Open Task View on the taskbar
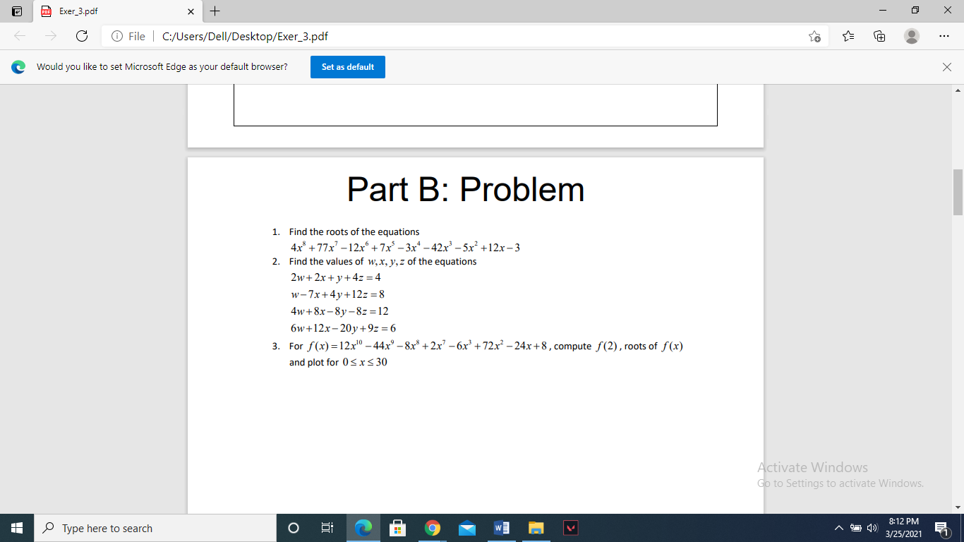964x542 pixels. [327, 527]
